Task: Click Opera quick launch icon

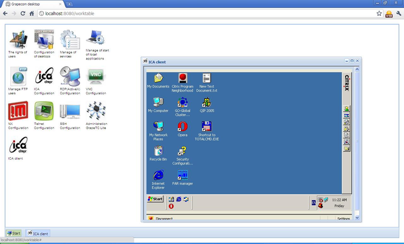Action: click(171, 206)
